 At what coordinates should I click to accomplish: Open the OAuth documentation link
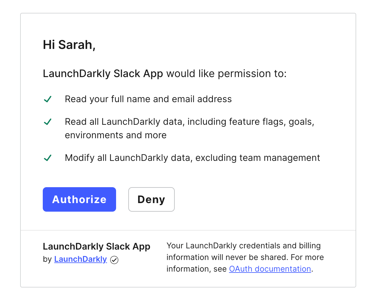pos(270,269)
